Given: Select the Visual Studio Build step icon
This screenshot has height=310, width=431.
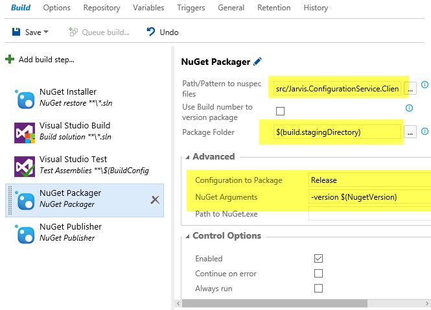Looking at the screenshot, I should coord(25,133).
